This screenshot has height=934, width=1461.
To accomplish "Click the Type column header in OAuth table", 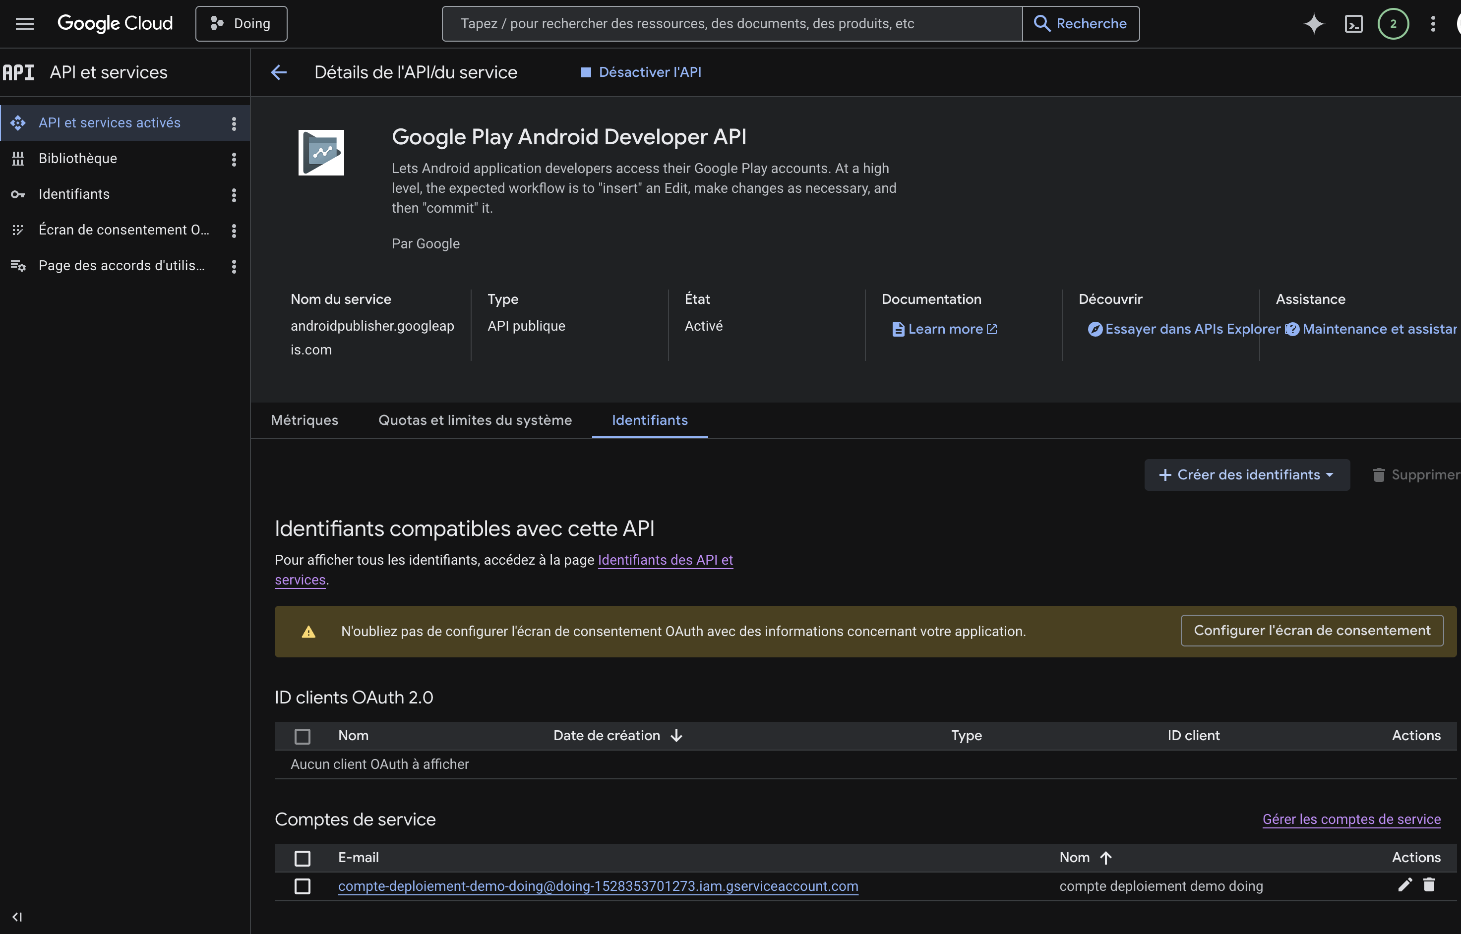I will pyautogui.click(x=967, y=735).
